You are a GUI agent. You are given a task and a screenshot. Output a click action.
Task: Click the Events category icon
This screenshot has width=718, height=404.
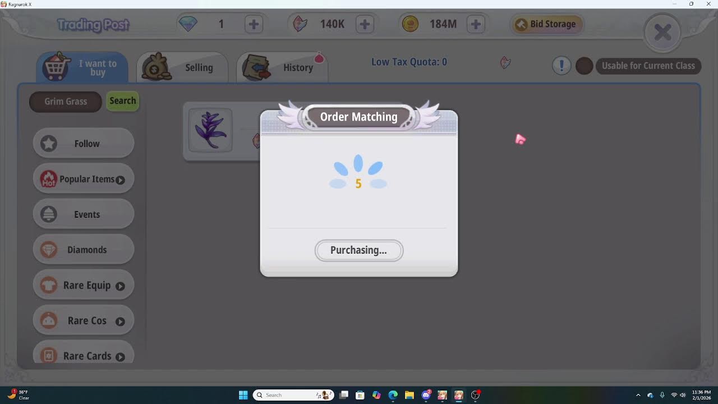[x=49, y=214]
